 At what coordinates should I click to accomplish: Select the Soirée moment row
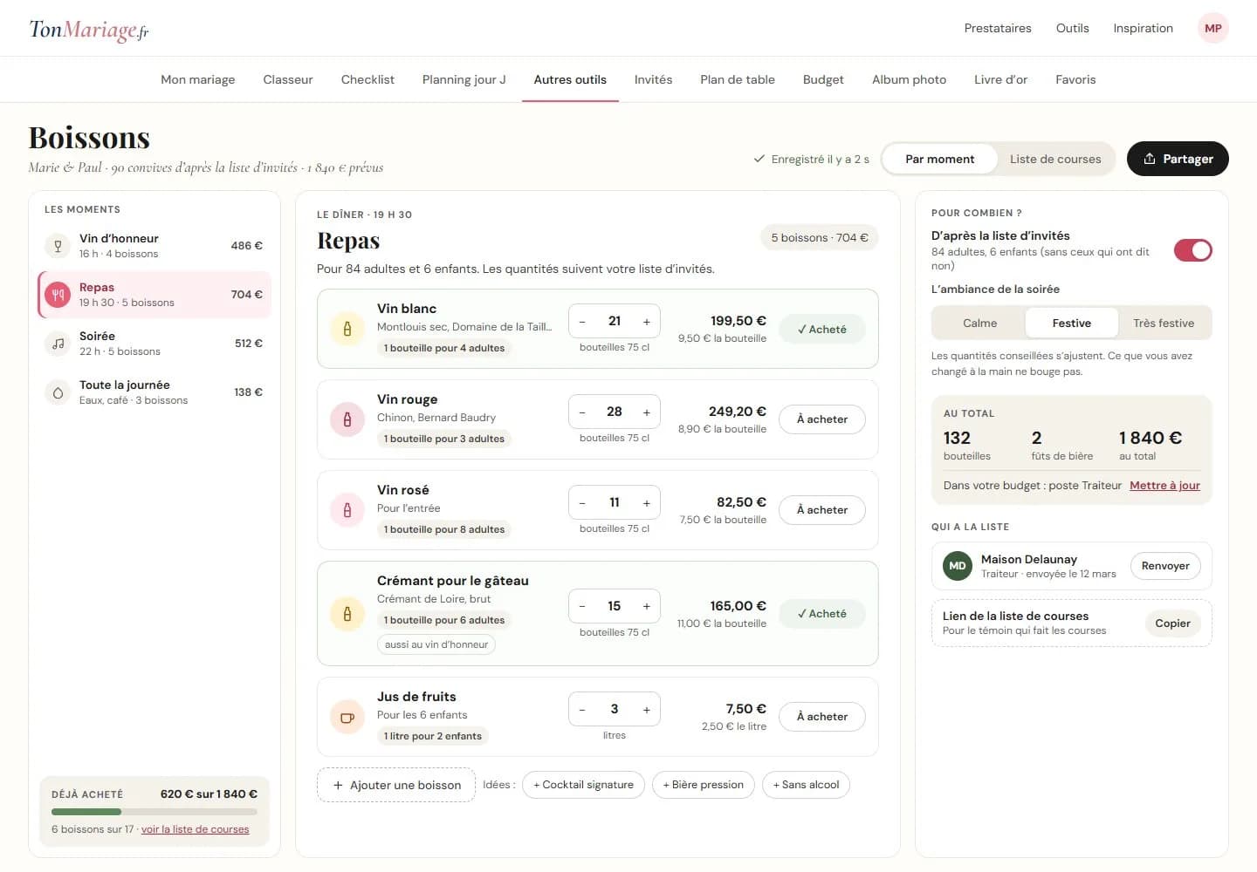click(x=155, y=344)
